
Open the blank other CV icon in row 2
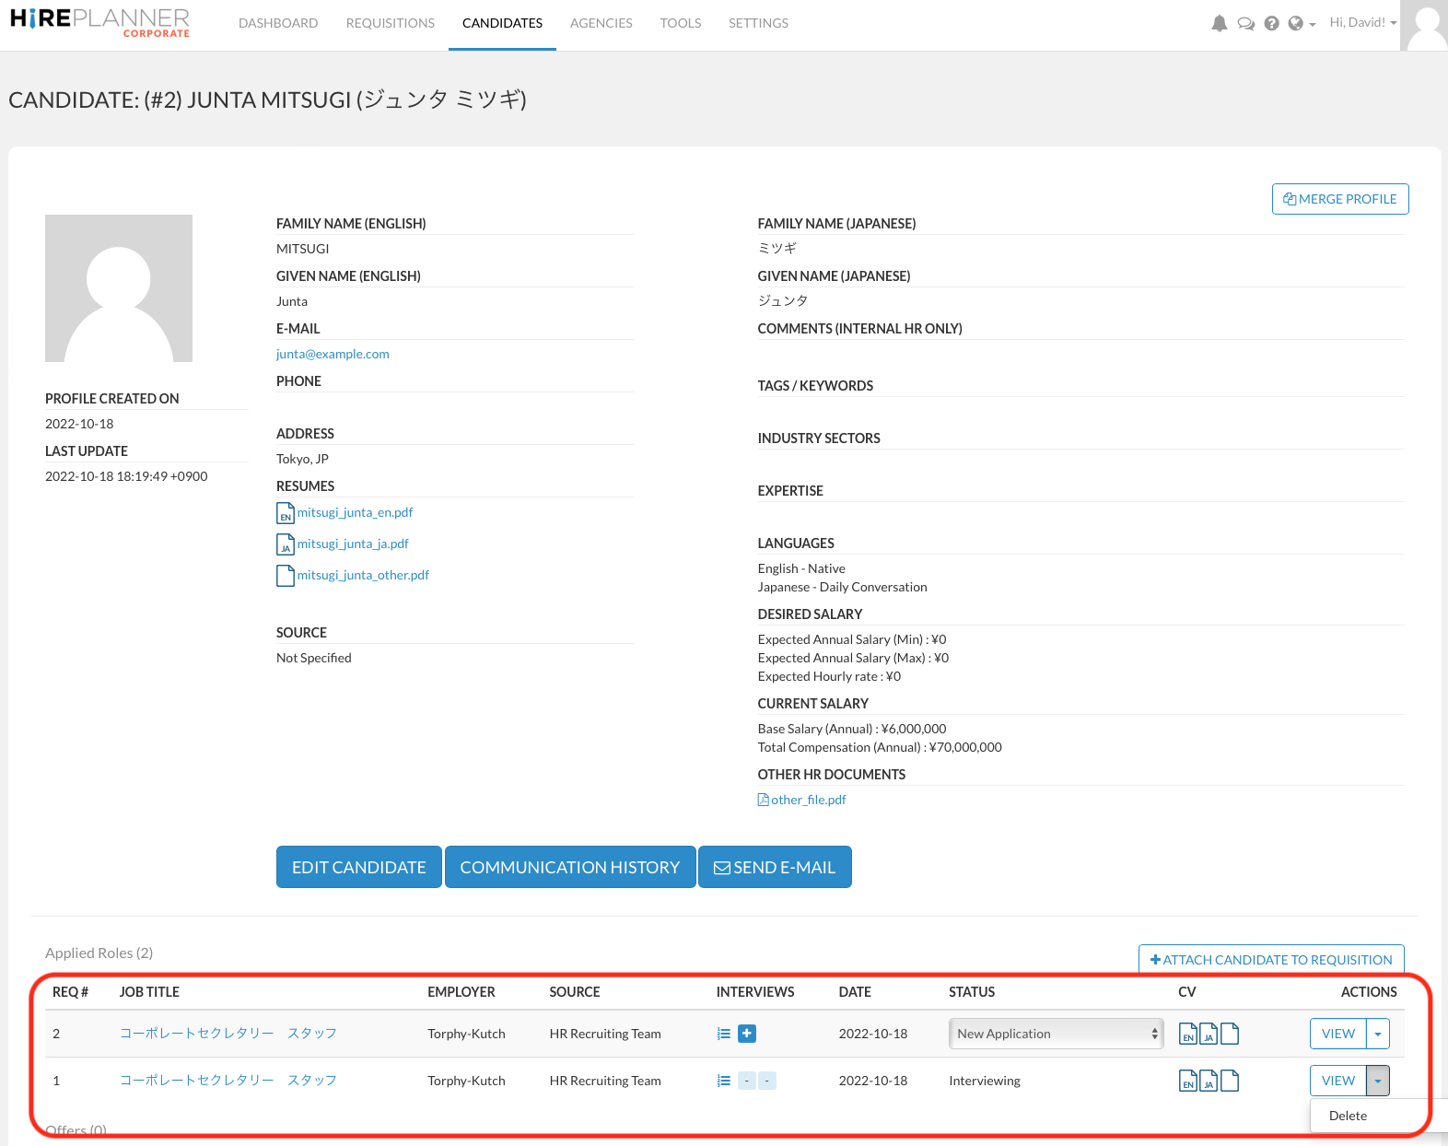pyautogui.click(x=1230, y=1035)
